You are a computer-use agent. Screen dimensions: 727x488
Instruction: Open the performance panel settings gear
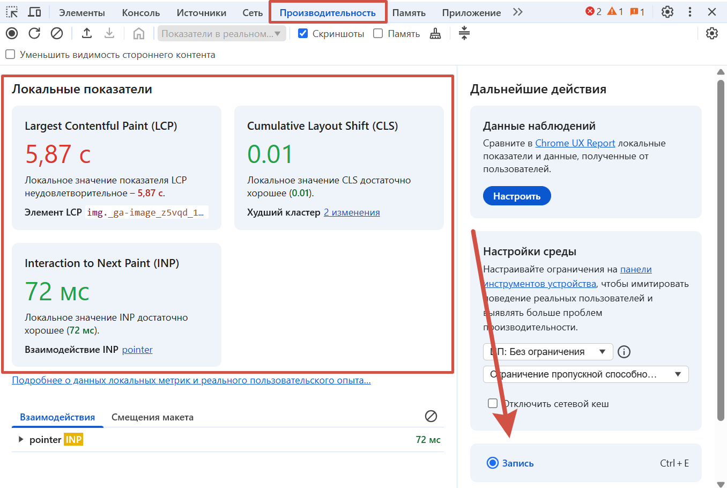point(711,33)
